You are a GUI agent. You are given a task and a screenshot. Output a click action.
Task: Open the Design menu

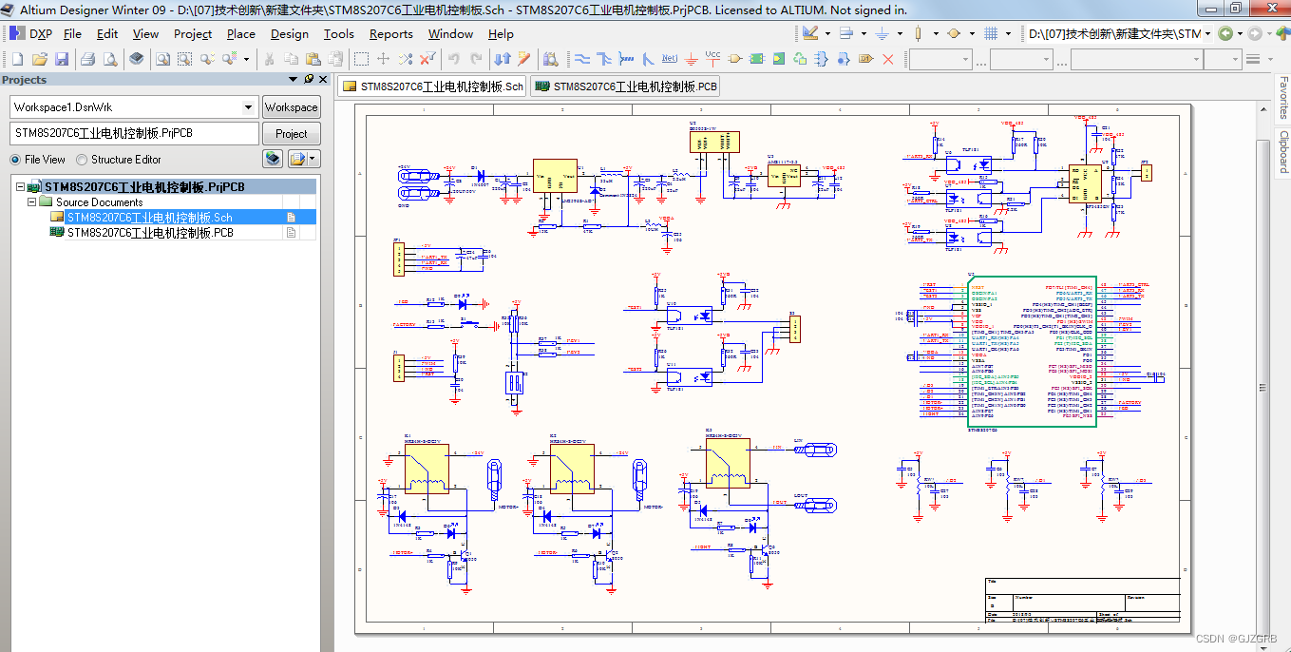point(290,33)
